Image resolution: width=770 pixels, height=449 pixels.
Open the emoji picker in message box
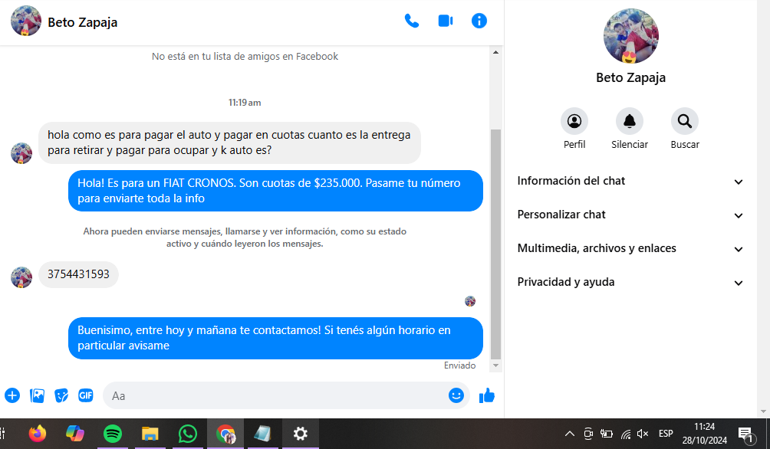pyautogui.click(x=456, y=395)
